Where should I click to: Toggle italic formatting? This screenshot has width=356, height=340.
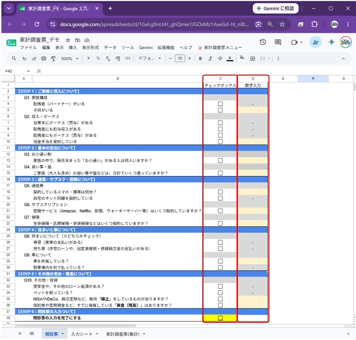210,59
